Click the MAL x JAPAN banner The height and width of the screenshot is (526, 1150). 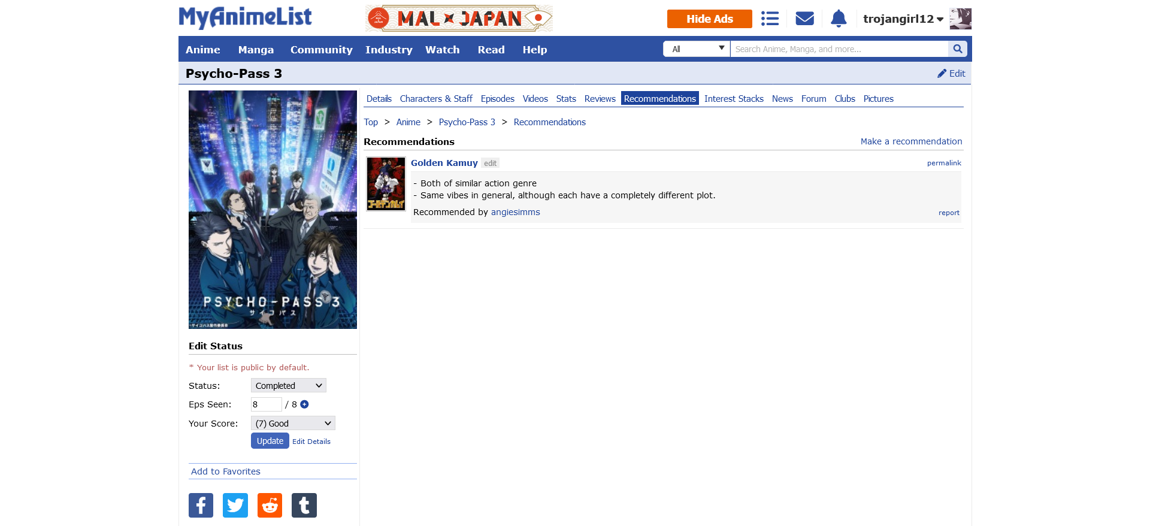click(x=459, y=19)
